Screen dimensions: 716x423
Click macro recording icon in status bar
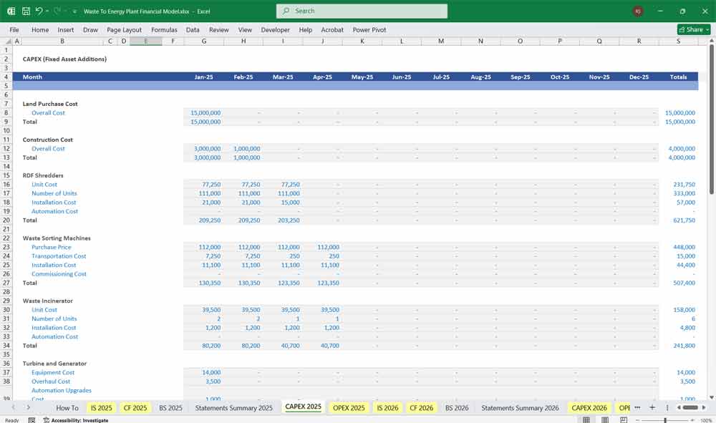click(x=32, y=420)
